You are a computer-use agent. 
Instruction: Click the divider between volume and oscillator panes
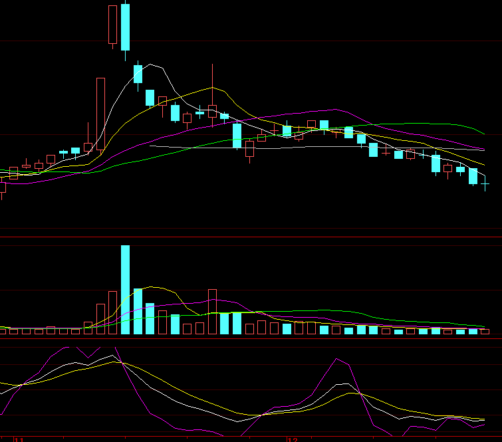click(251, 339)
